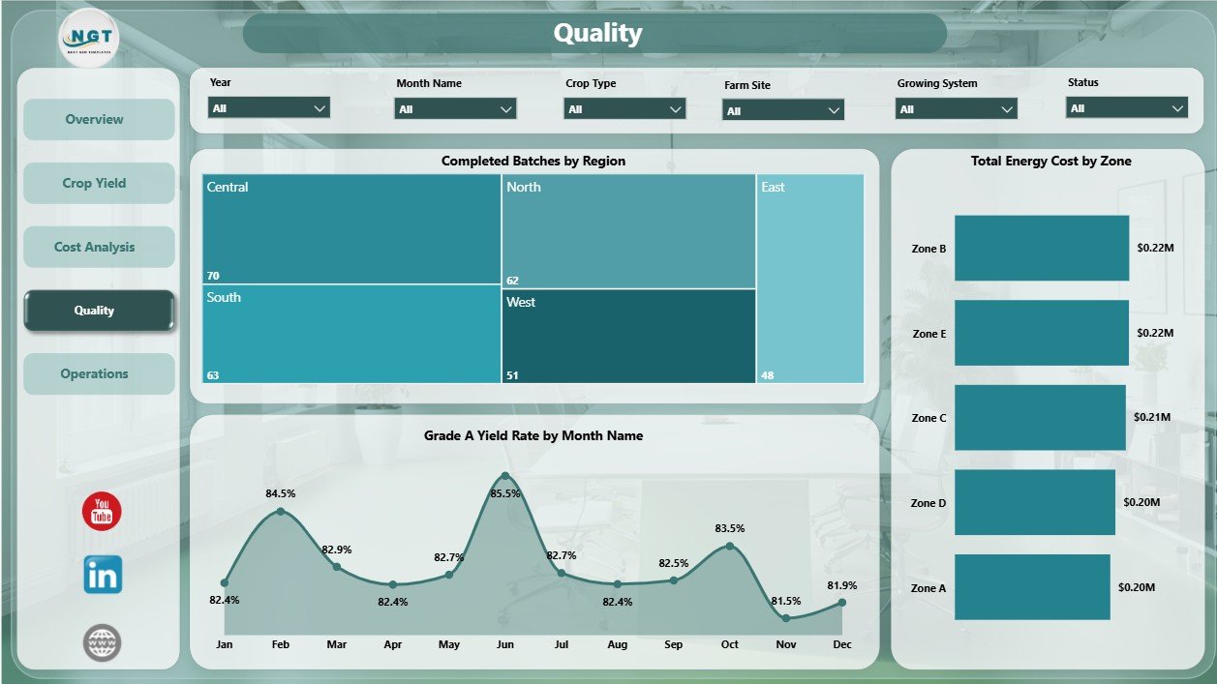
Task: Select the East treemap tile
Action: click(810, 279)
